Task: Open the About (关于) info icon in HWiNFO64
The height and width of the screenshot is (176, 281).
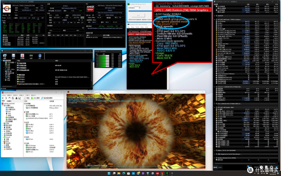Action: click(x=40, y=56)
